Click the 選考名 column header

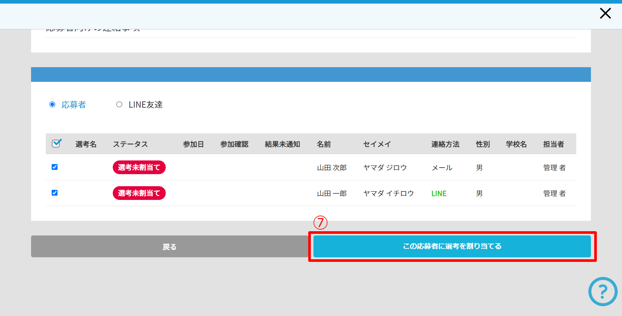[86, 144]
